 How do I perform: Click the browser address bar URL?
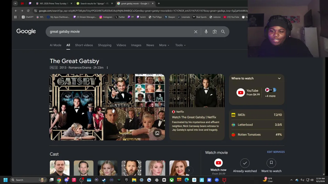tap(143, 11)
